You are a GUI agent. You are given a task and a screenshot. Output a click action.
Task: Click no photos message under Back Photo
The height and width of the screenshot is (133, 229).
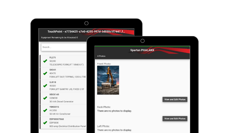click(114, 111)
